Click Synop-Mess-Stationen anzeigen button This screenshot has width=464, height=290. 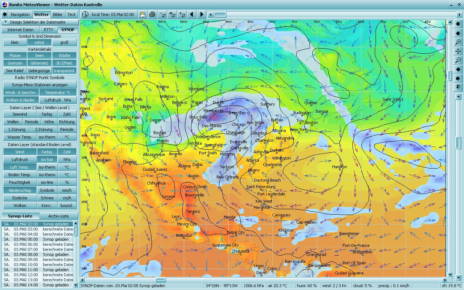40,85
